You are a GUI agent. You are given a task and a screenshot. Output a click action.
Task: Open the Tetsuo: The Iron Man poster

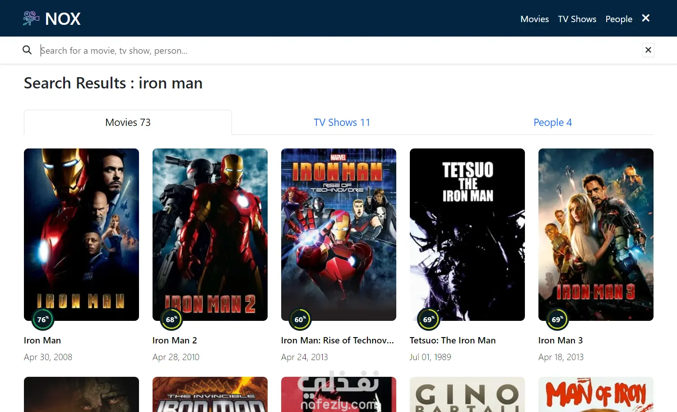pos(467,235)
